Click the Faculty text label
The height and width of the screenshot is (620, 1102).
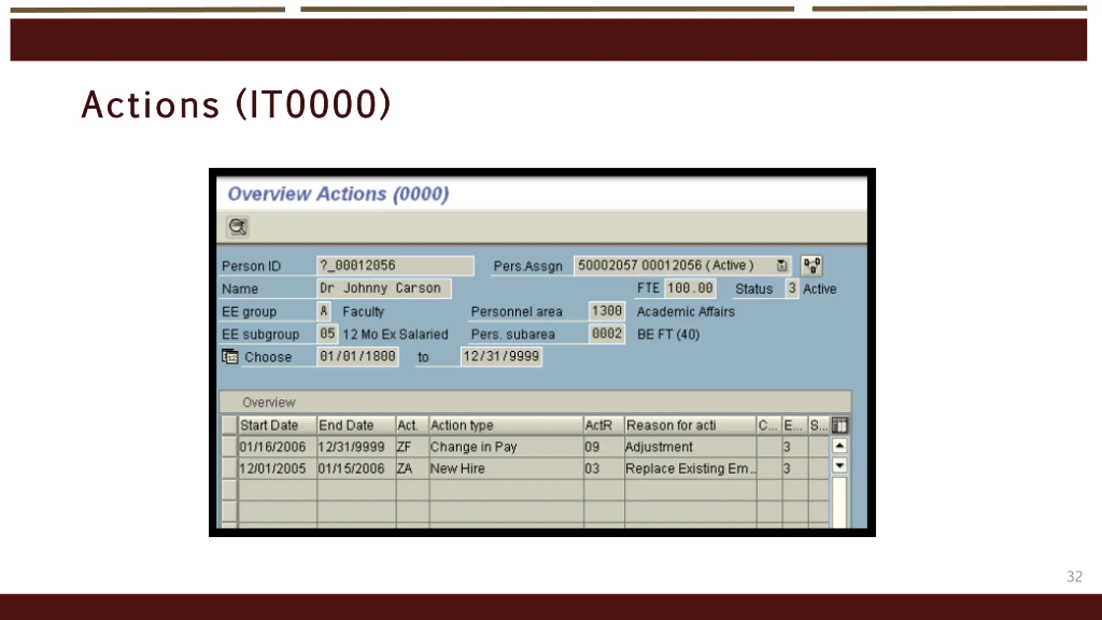click(363, 311)
